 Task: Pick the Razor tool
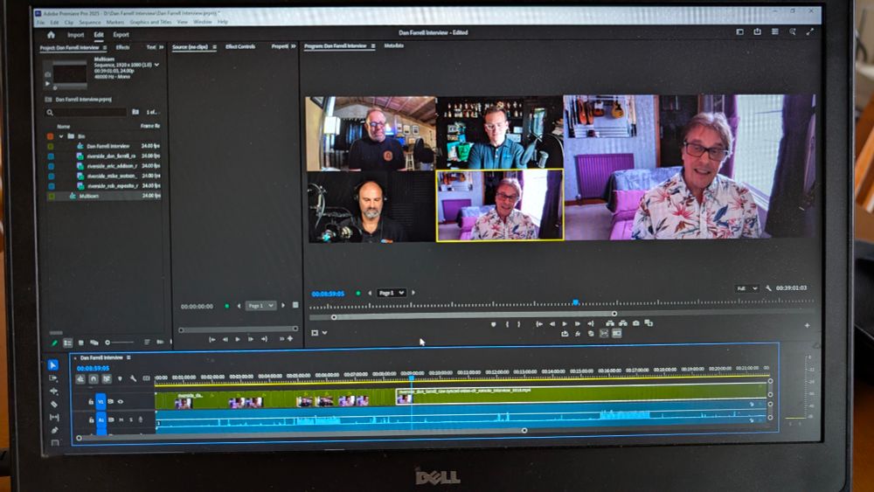click(x=54, y=404)
